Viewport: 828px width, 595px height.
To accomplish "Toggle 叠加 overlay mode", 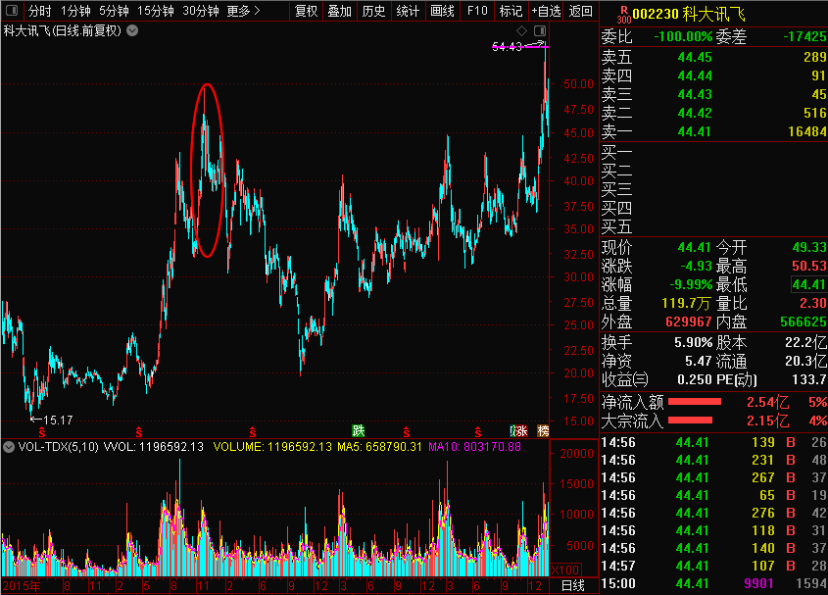I will point(339,12).
